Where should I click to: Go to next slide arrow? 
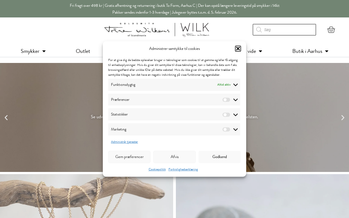point(343,118)
